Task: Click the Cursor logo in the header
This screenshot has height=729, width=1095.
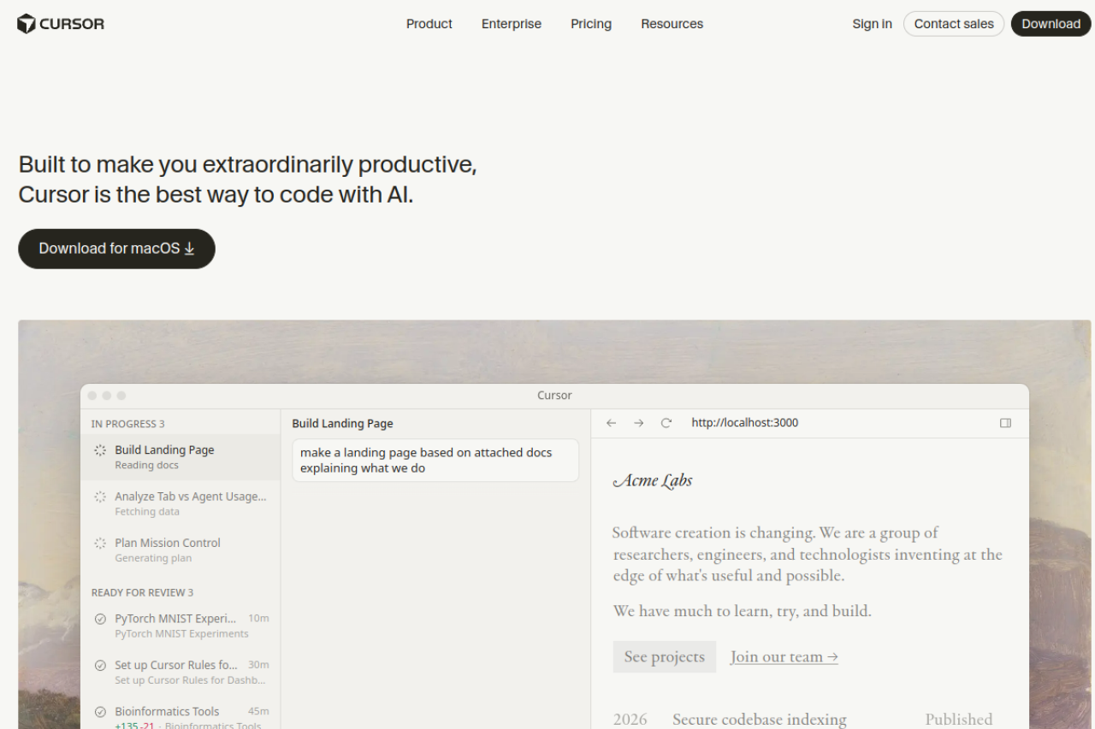Action: 61,24
